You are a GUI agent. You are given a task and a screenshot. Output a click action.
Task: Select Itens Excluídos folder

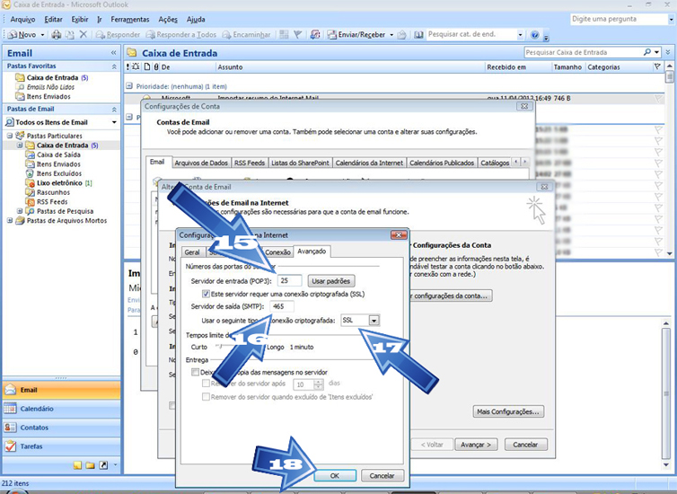[58, 173]
